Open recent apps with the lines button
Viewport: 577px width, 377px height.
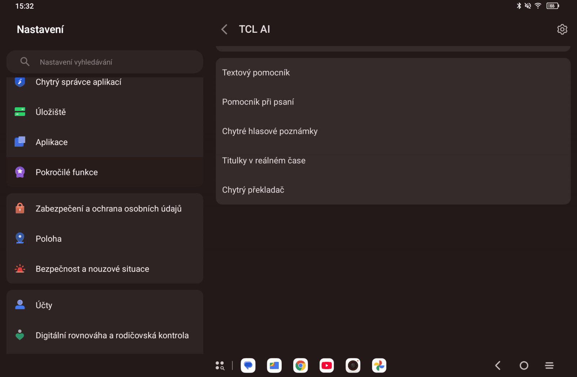click(549, 365)
